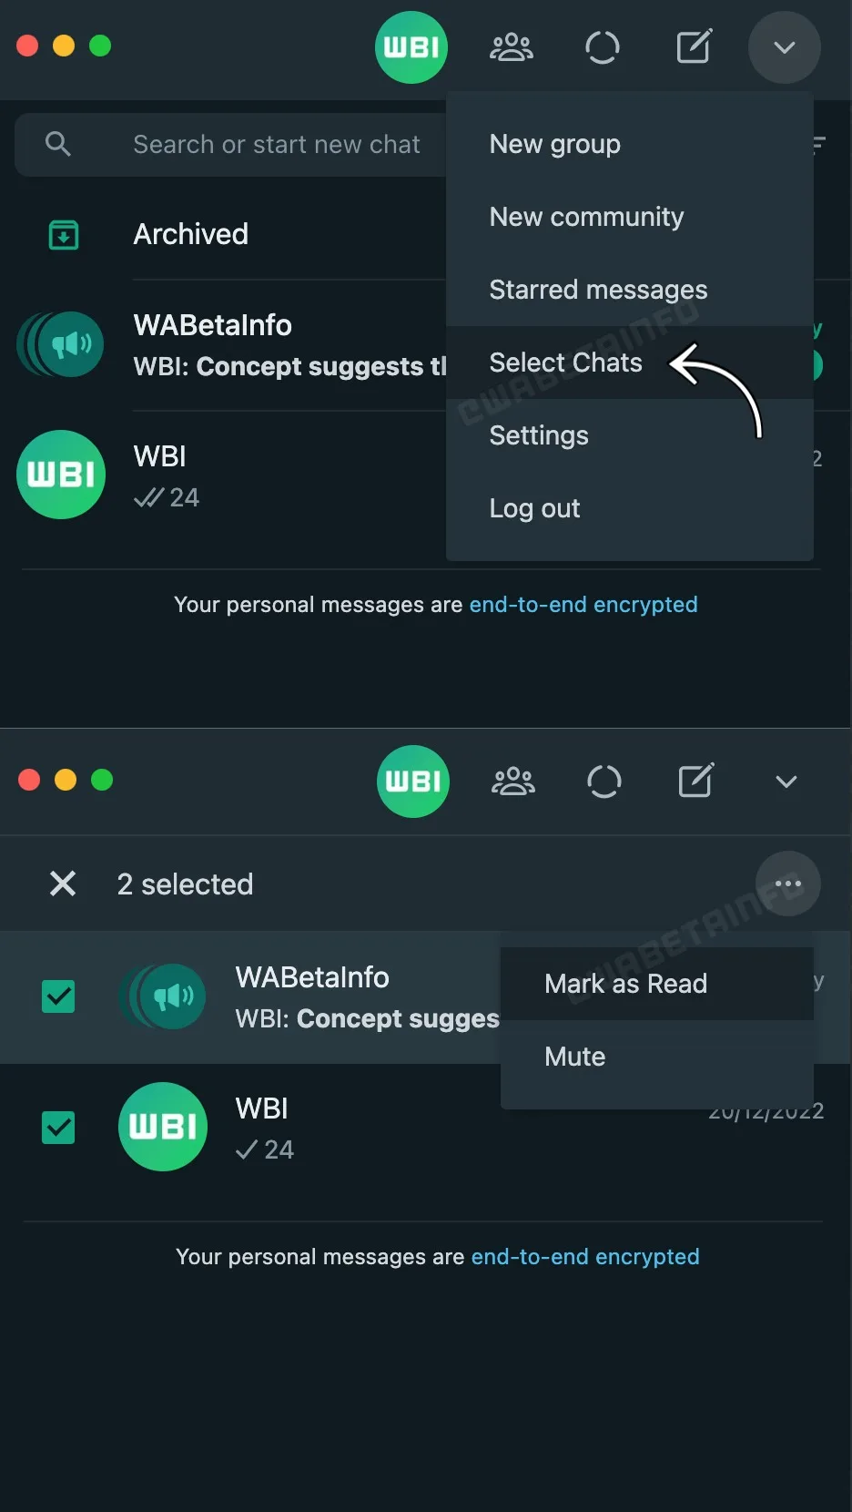Expand the bottom window chevron menu
The image size is (852, 1512).
[x=786, y=782]
